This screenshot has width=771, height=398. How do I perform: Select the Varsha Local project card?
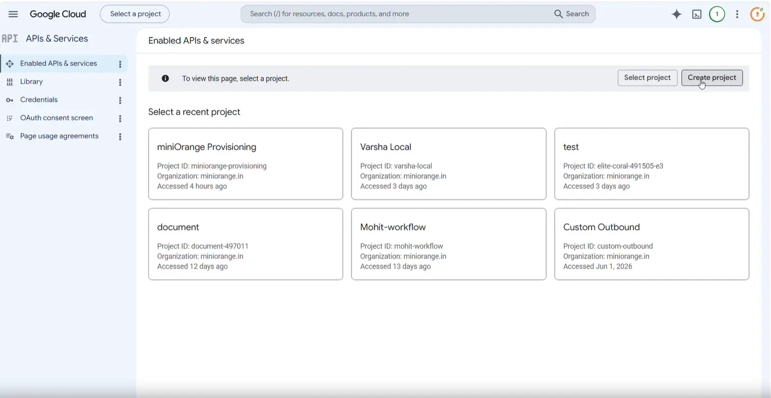tap(449, 164)
